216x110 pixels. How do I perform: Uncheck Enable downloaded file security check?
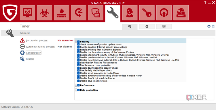pyautogui.click(x=78, y=68)
